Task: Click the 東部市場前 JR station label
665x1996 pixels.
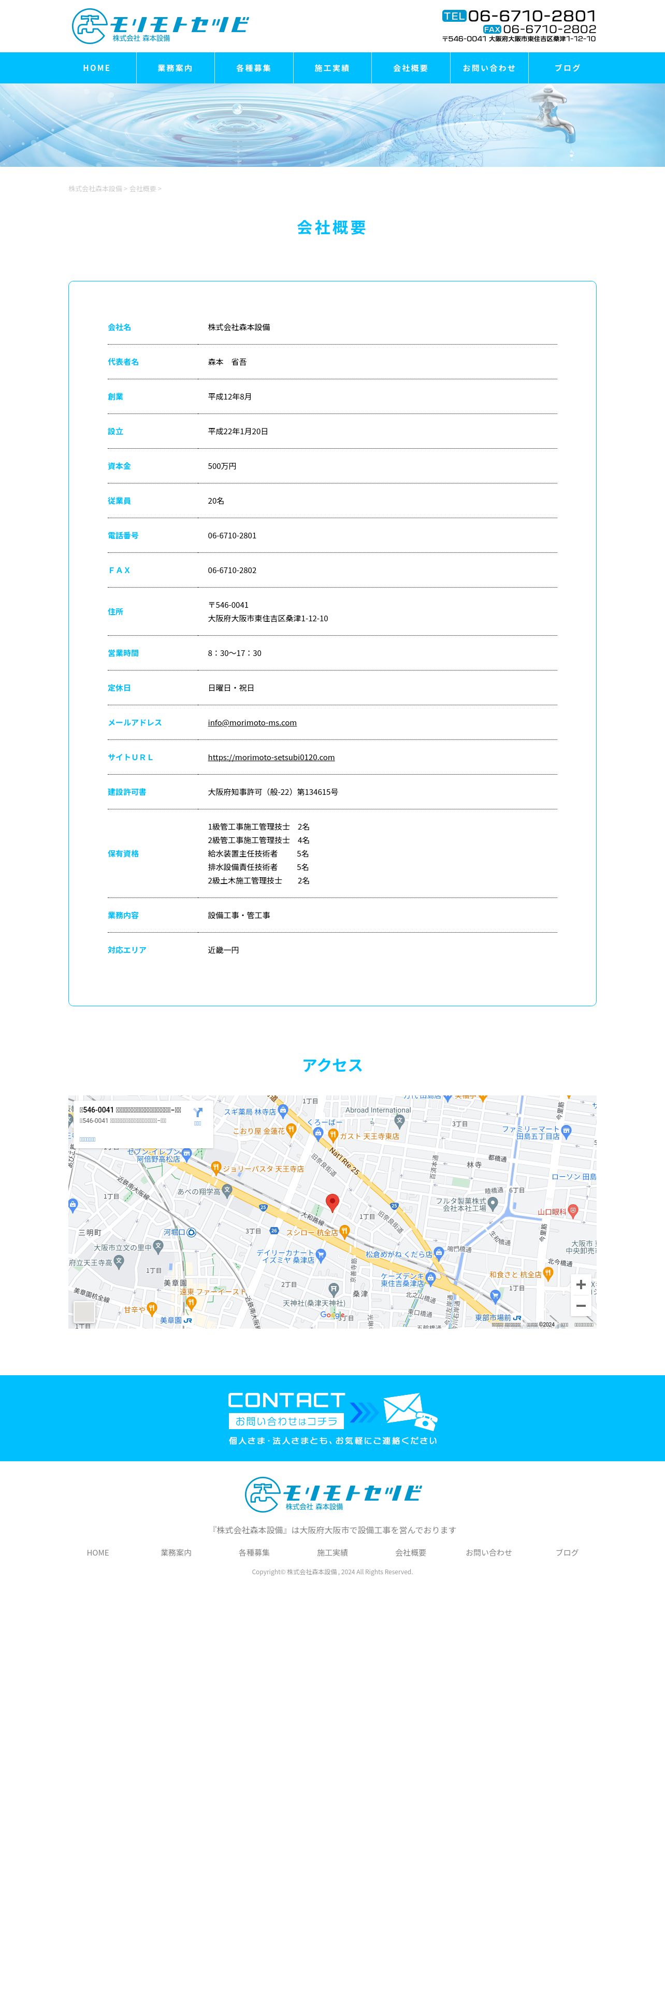Action: [498, 1317]
